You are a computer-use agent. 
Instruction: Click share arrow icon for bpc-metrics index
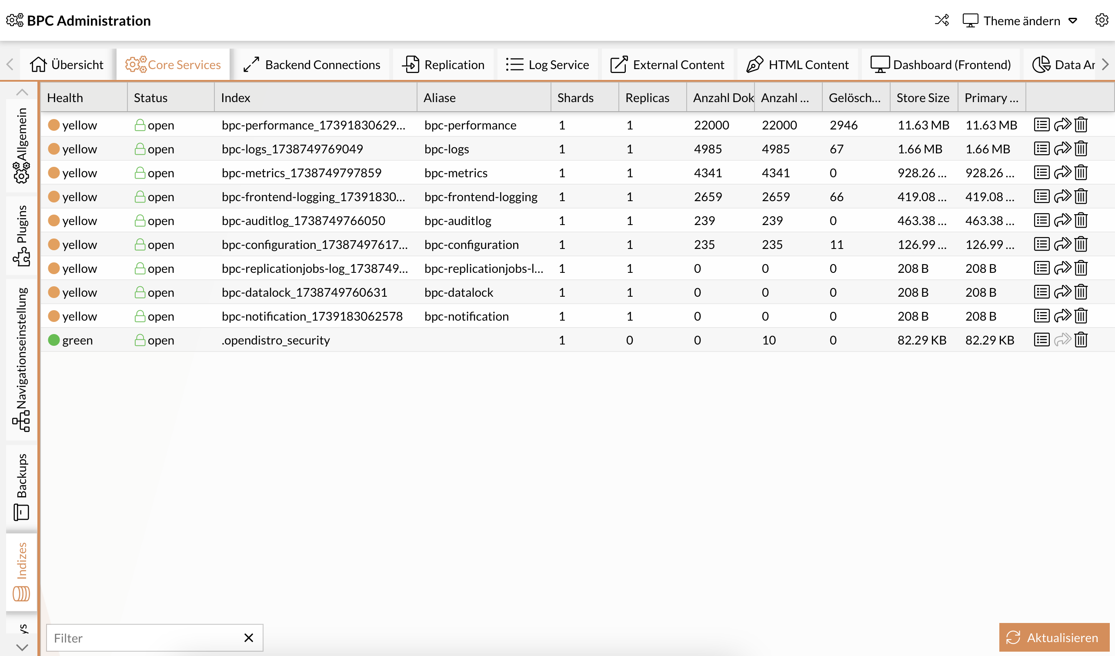(x=1062, y=173)
